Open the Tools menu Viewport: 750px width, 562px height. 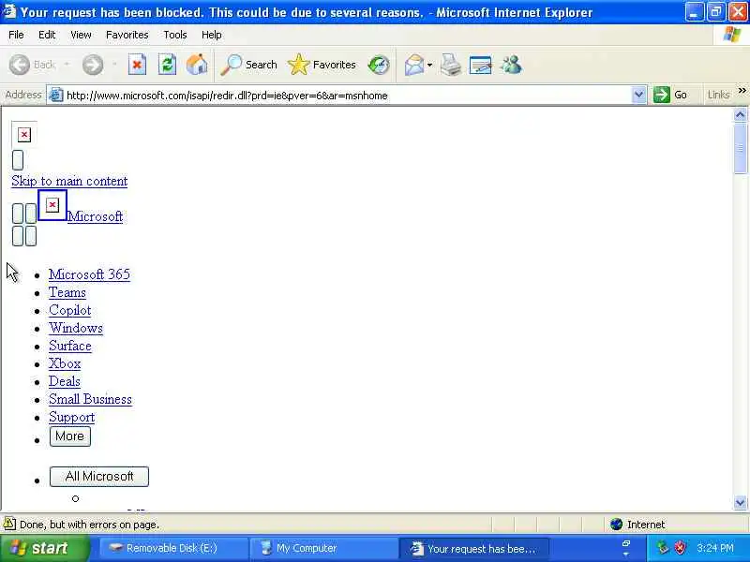[x=175, y=35]
